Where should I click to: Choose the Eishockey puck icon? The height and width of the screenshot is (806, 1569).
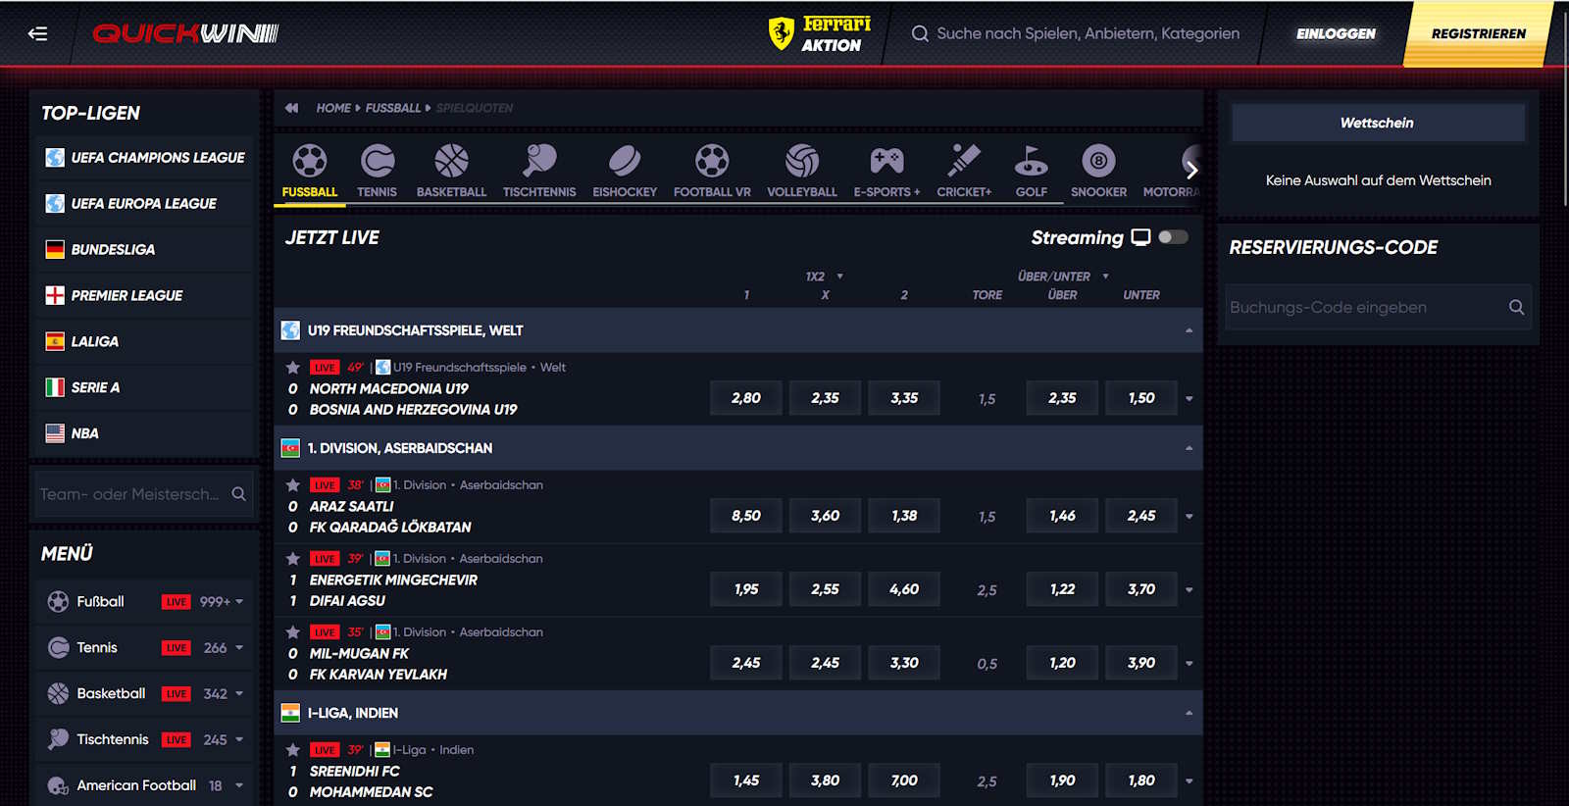click(x=625, y=162)
